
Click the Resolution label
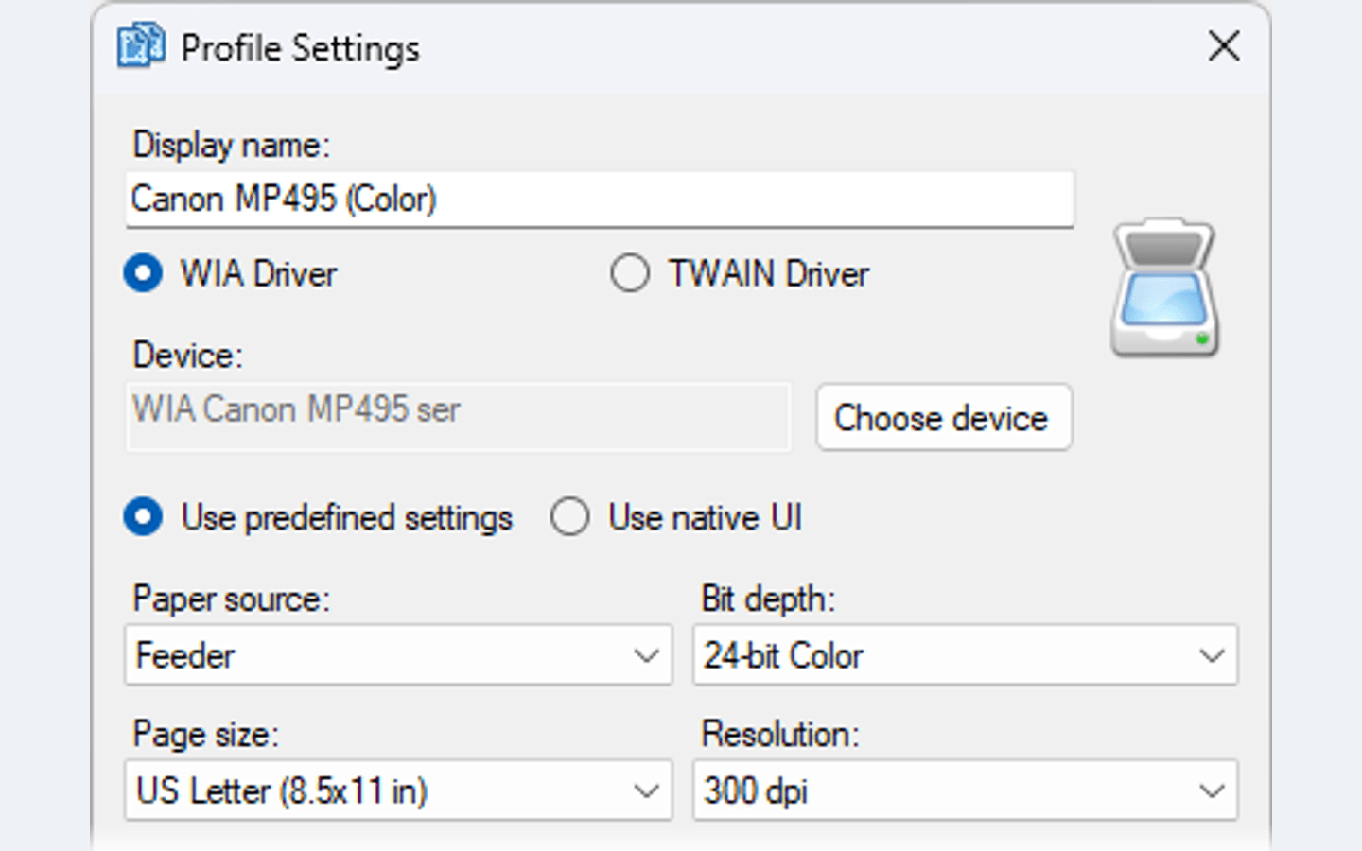coord(780,735)
